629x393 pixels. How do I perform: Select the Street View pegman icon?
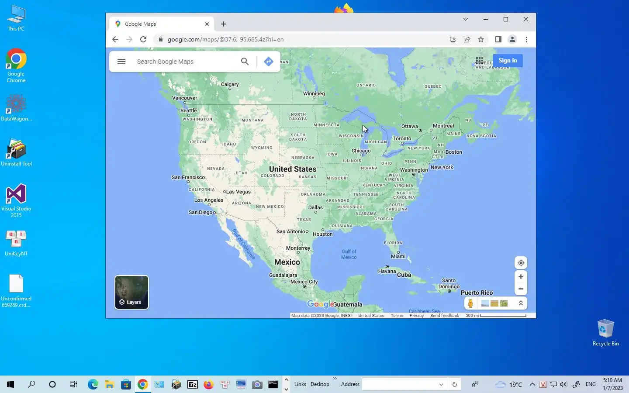[x=470, y=303]
